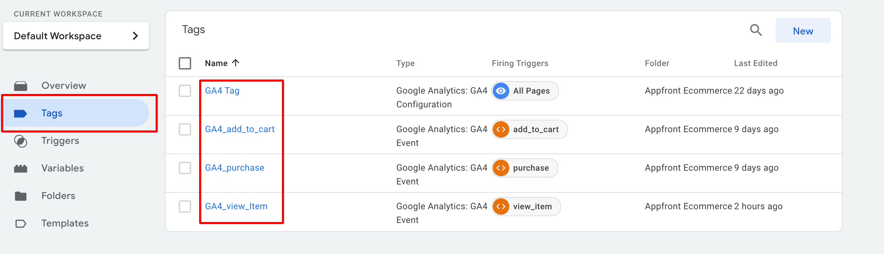The height and width of the screenshot is (254, 884).
Task: Toggle the select-all tags header checkbox
Action: click(185, 63)
